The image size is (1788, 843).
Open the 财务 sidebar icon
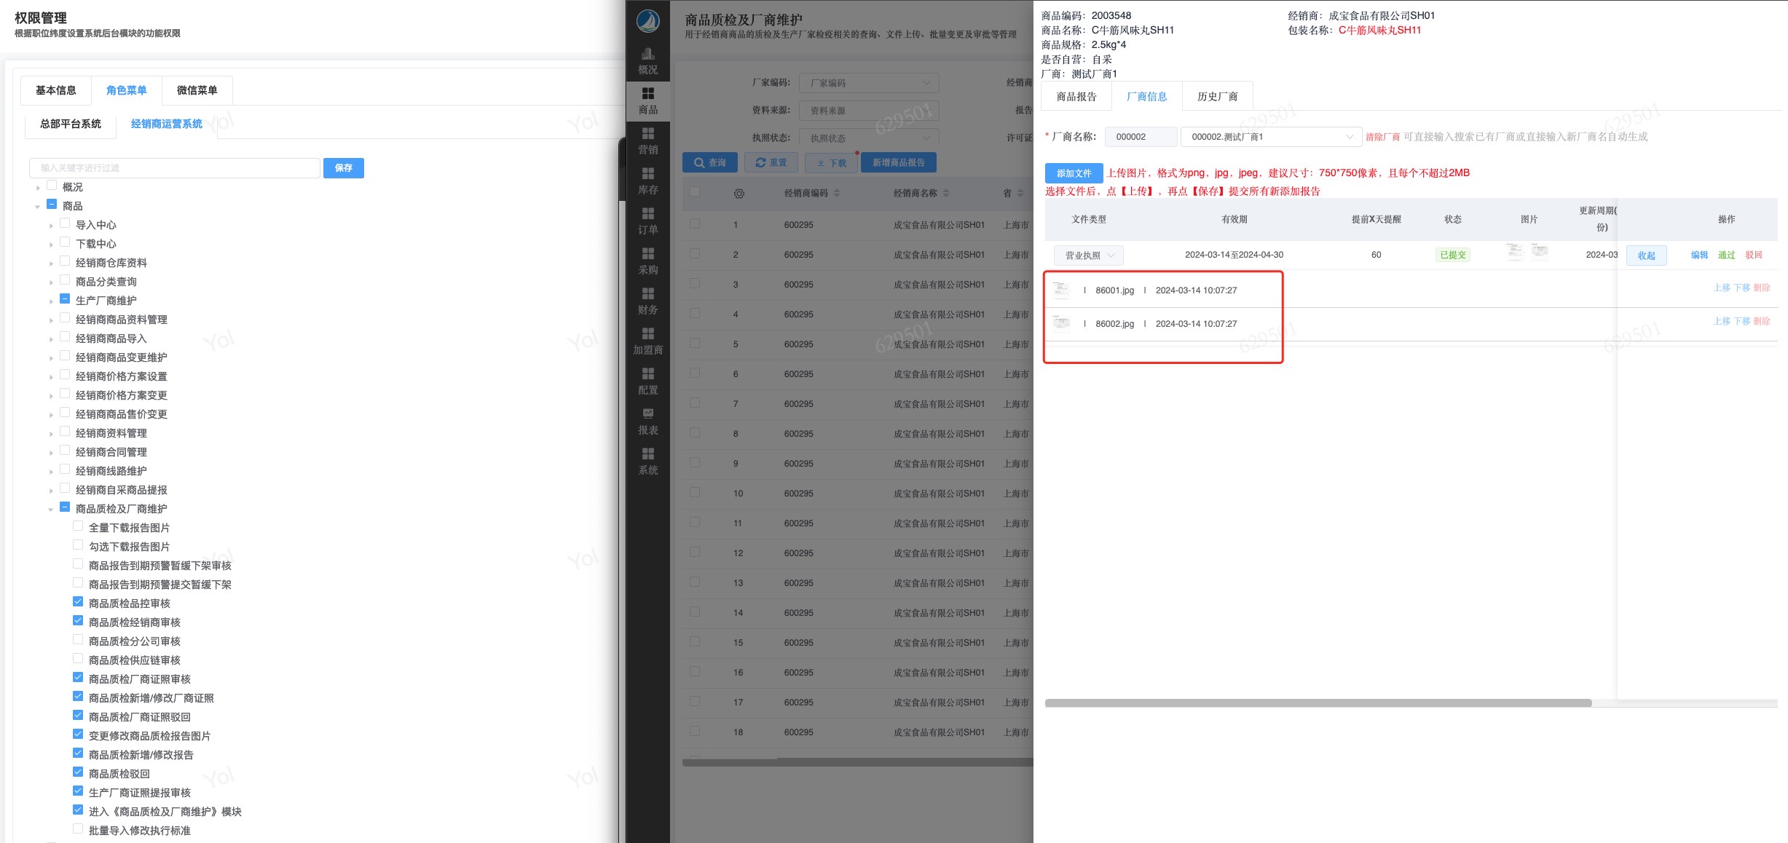pos(647,301)
